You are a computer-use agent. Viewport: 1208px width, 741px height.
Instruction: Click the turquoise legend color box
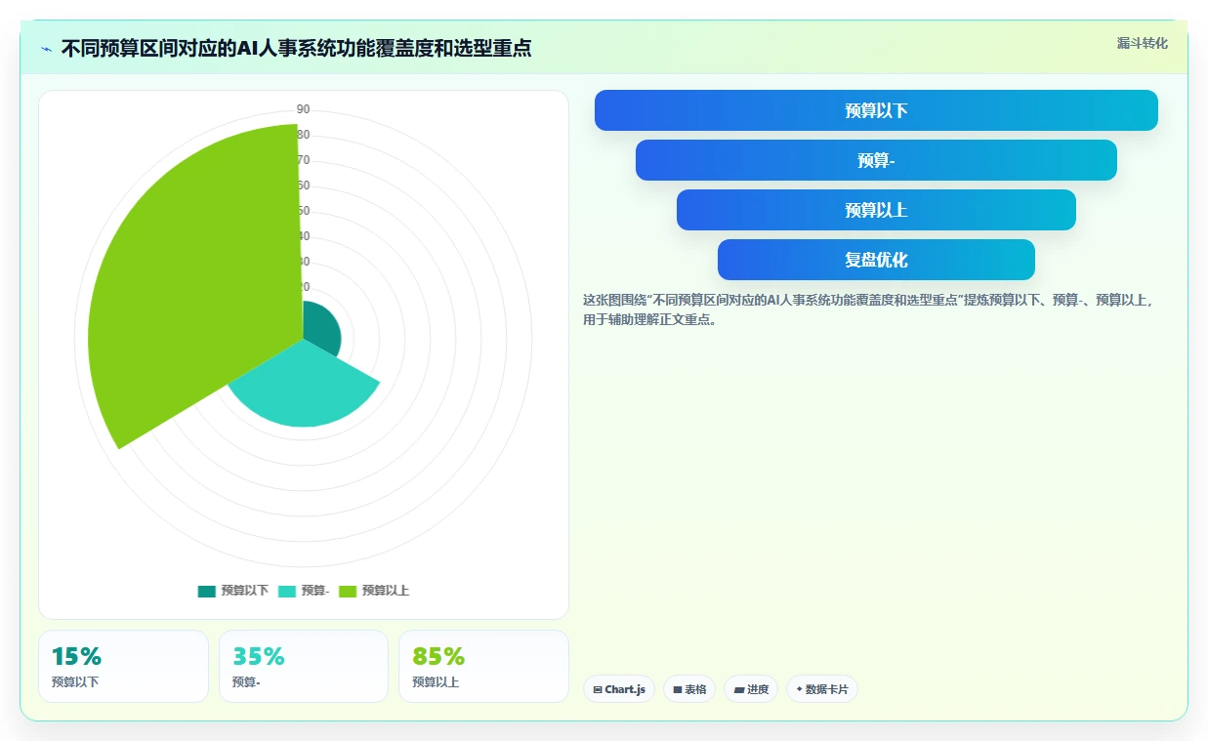(287, 591)
